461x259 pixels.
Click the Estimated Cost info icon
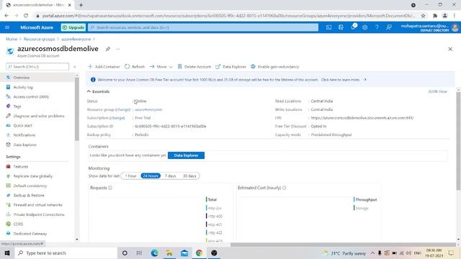point(284,188)
